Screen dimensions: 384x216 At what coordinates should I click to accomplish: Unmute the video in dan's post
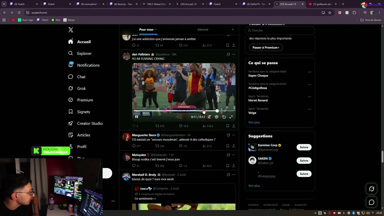(209, 117)
